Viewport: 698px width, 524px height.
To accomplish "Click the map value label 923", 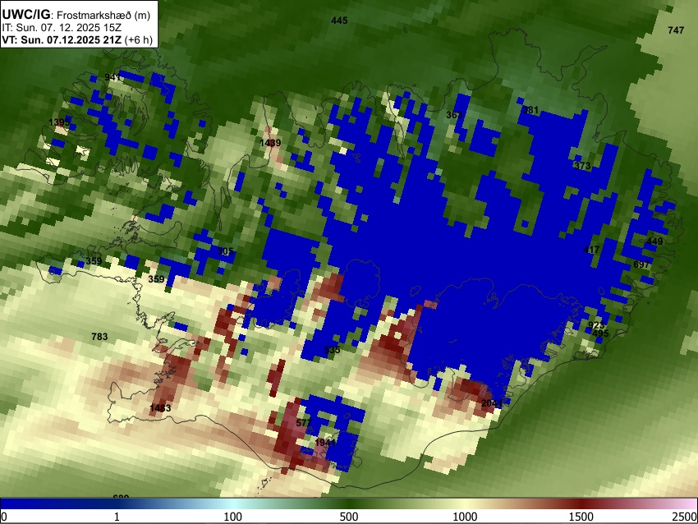I will [x=596, y=325].
